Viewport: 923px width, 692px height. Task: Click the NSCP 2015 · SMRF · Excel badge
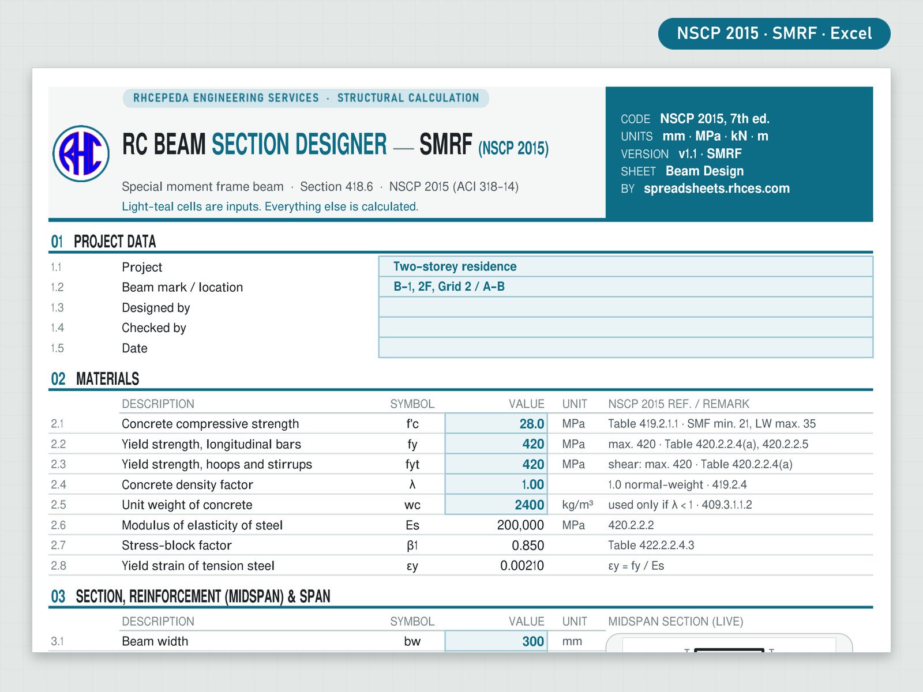(x=774, y=33)
